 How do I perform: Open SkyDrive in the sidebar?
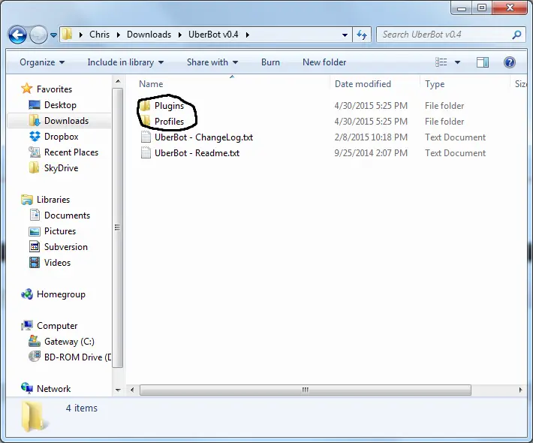[62, 168]
